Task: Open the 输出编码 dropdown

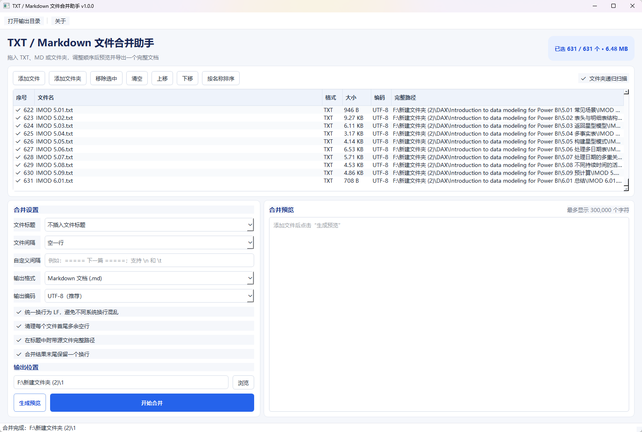Action: tap(149, 296)
